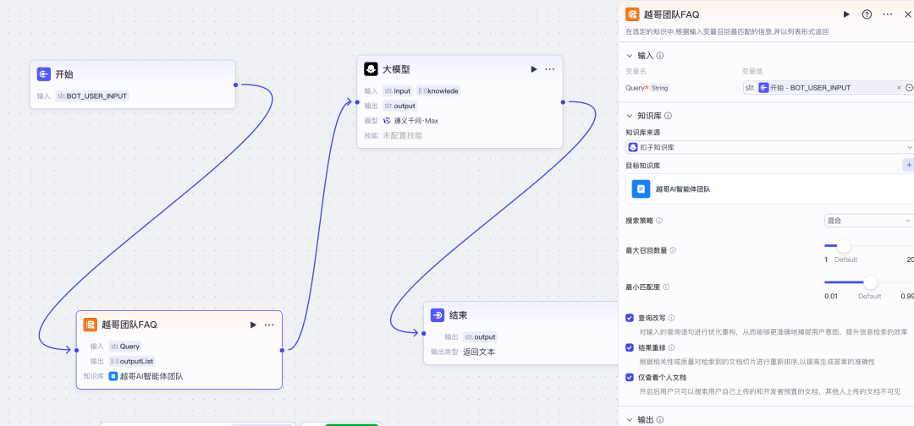Image resolution: width=914 pixels, height=426 pixels.
Task: Click info icon next to 输出 section
Action: pos(660,419)
